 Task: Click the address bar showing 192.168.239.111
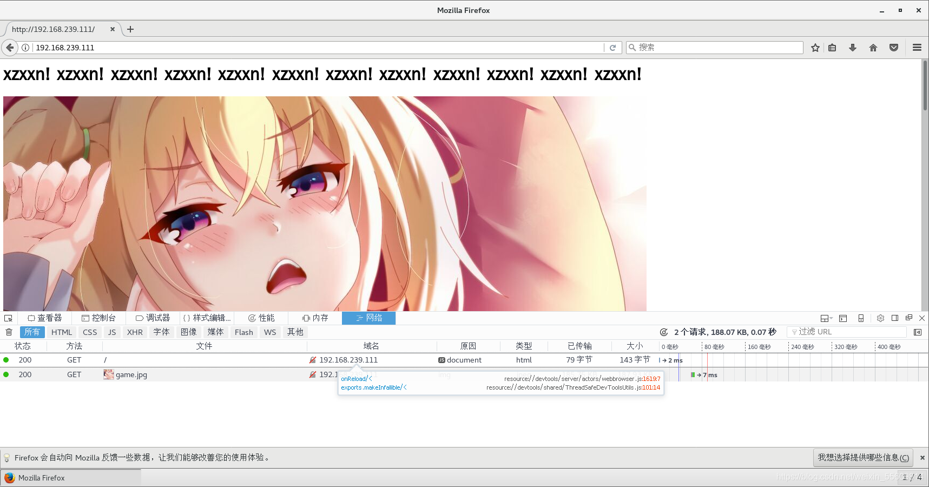[x=319, y=48]
